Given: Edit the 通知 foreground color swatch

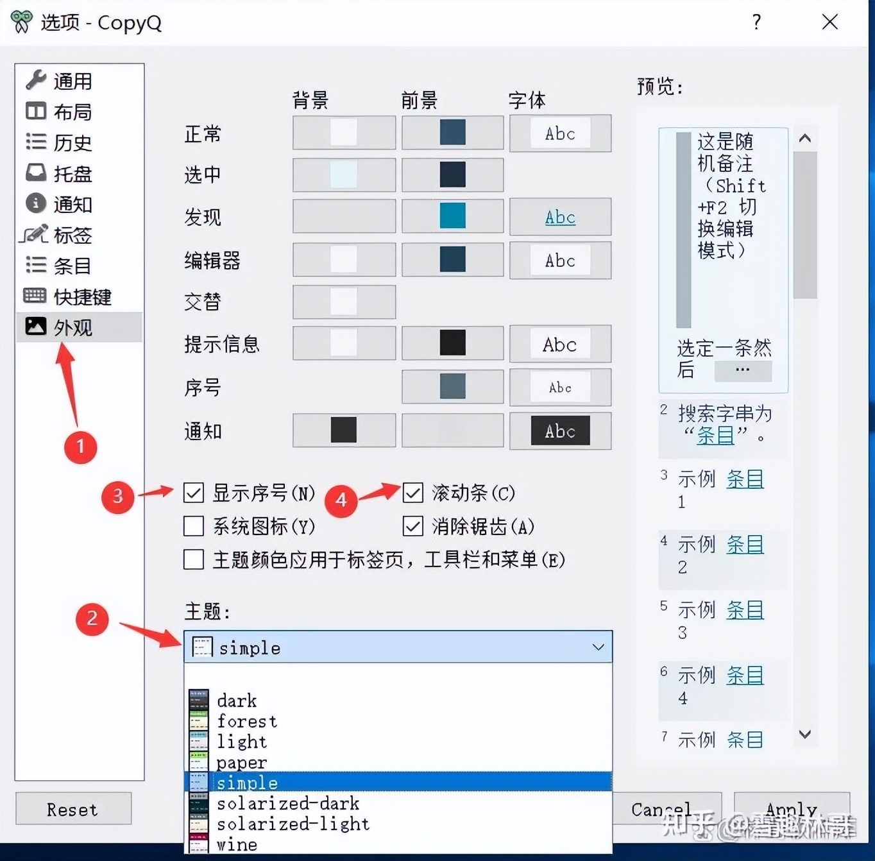Looking at the screenshot, I should [452, 430].
